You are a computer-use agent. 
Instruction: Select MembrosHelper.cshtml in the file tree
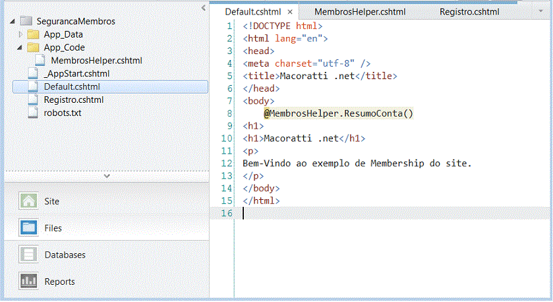pos(97,60)
